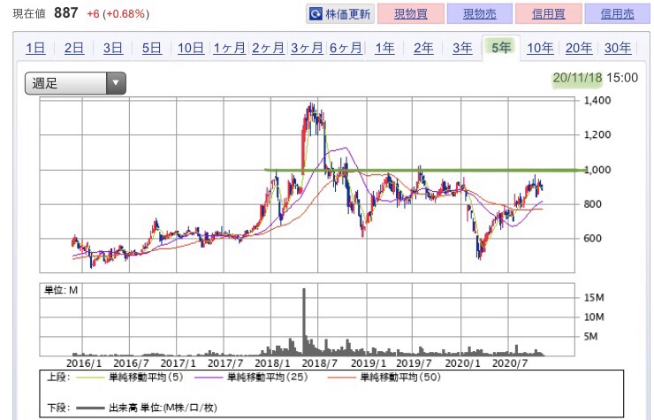Open the 現物売 spot sell button
This screenshot has width=654, height=420.
480,14
